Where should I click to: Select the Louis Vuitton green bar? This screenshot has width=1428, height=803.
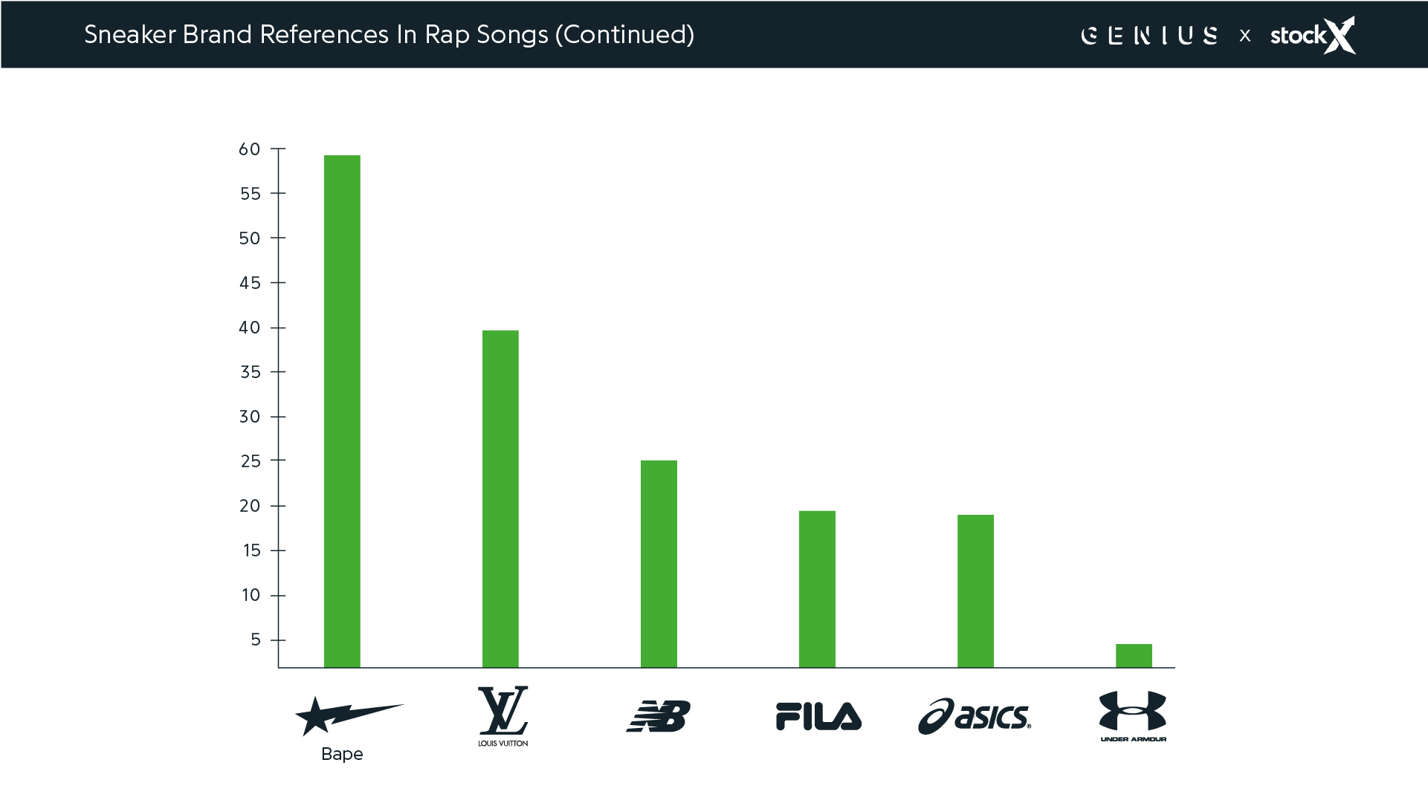tap(500, 498)
